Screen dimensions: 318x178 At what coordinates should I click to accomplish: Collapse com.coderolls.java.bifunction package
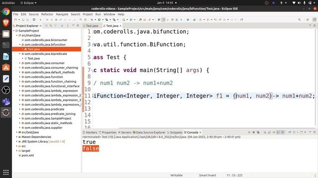click(20, 44)
